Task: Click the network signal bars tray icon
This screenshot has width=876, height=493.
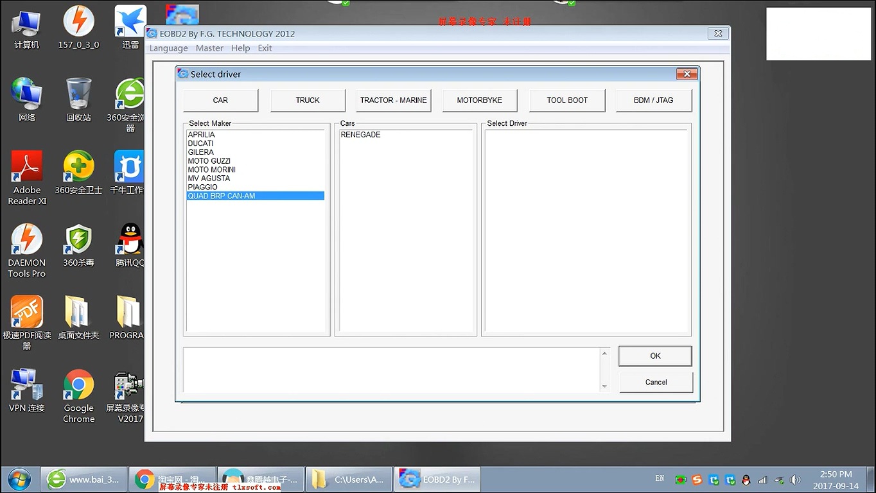Action: pos(762,480)
